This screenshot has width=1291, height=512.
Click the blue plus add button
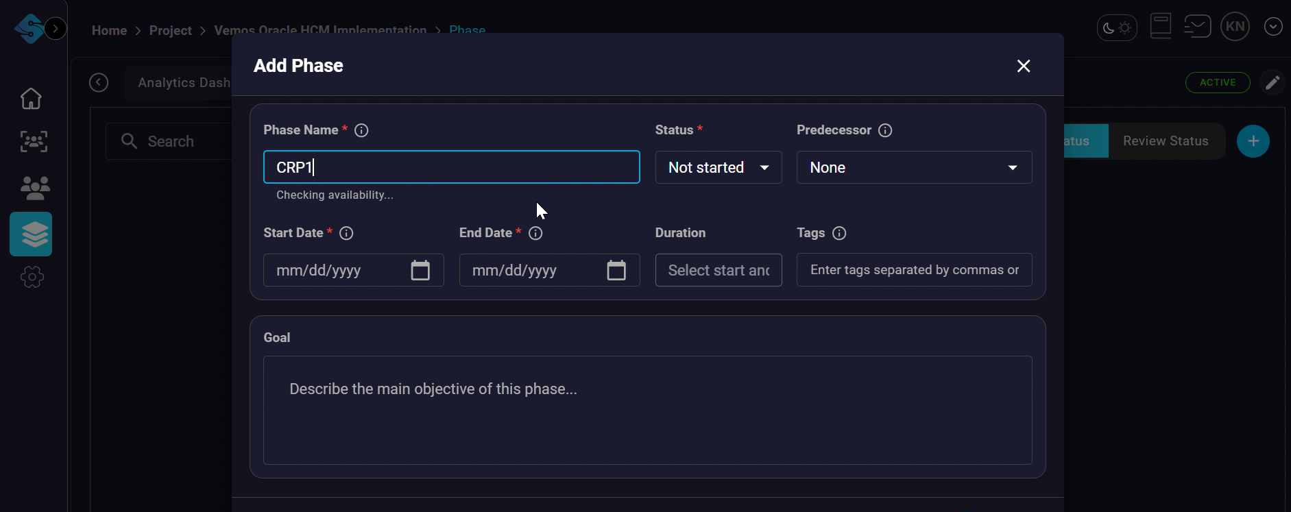point(1253,141)
